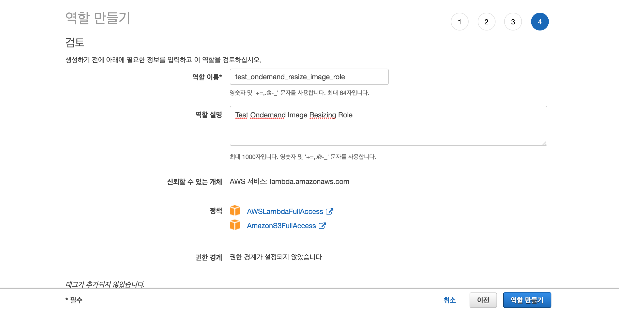This screenshot has width=619, height=311.
Task: Click the lambda.amazonaws.com trusted entity text
Action: click(309, 182)
